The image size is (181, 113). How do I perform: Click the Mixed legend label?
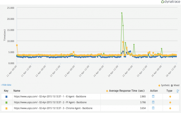[x=176, y=85]
